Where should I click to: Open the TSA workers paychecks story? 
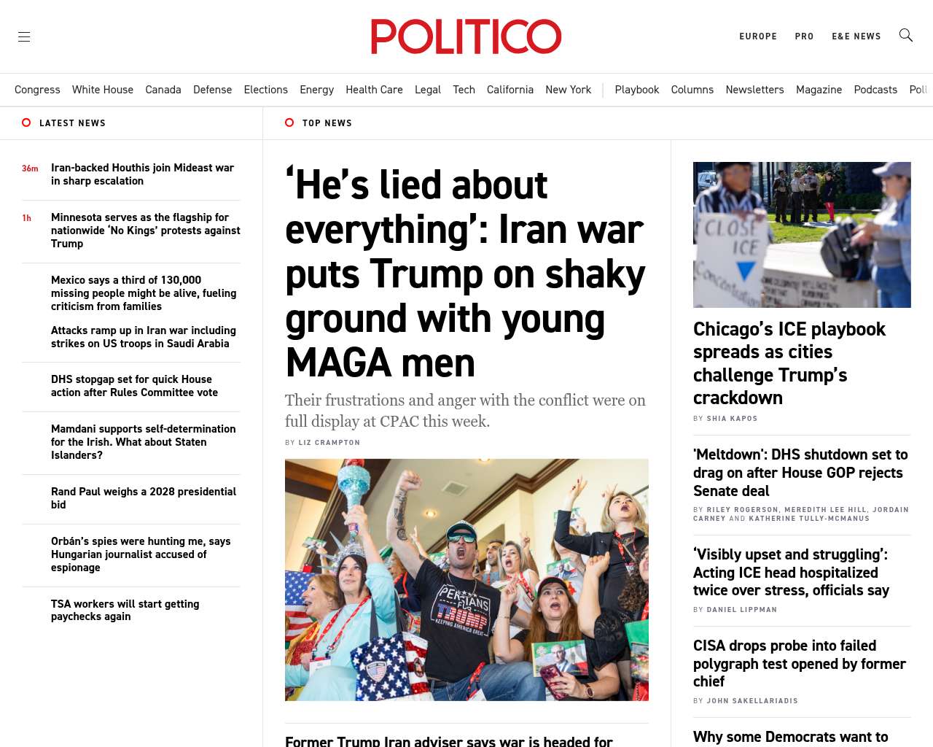(x=125, y=610)
